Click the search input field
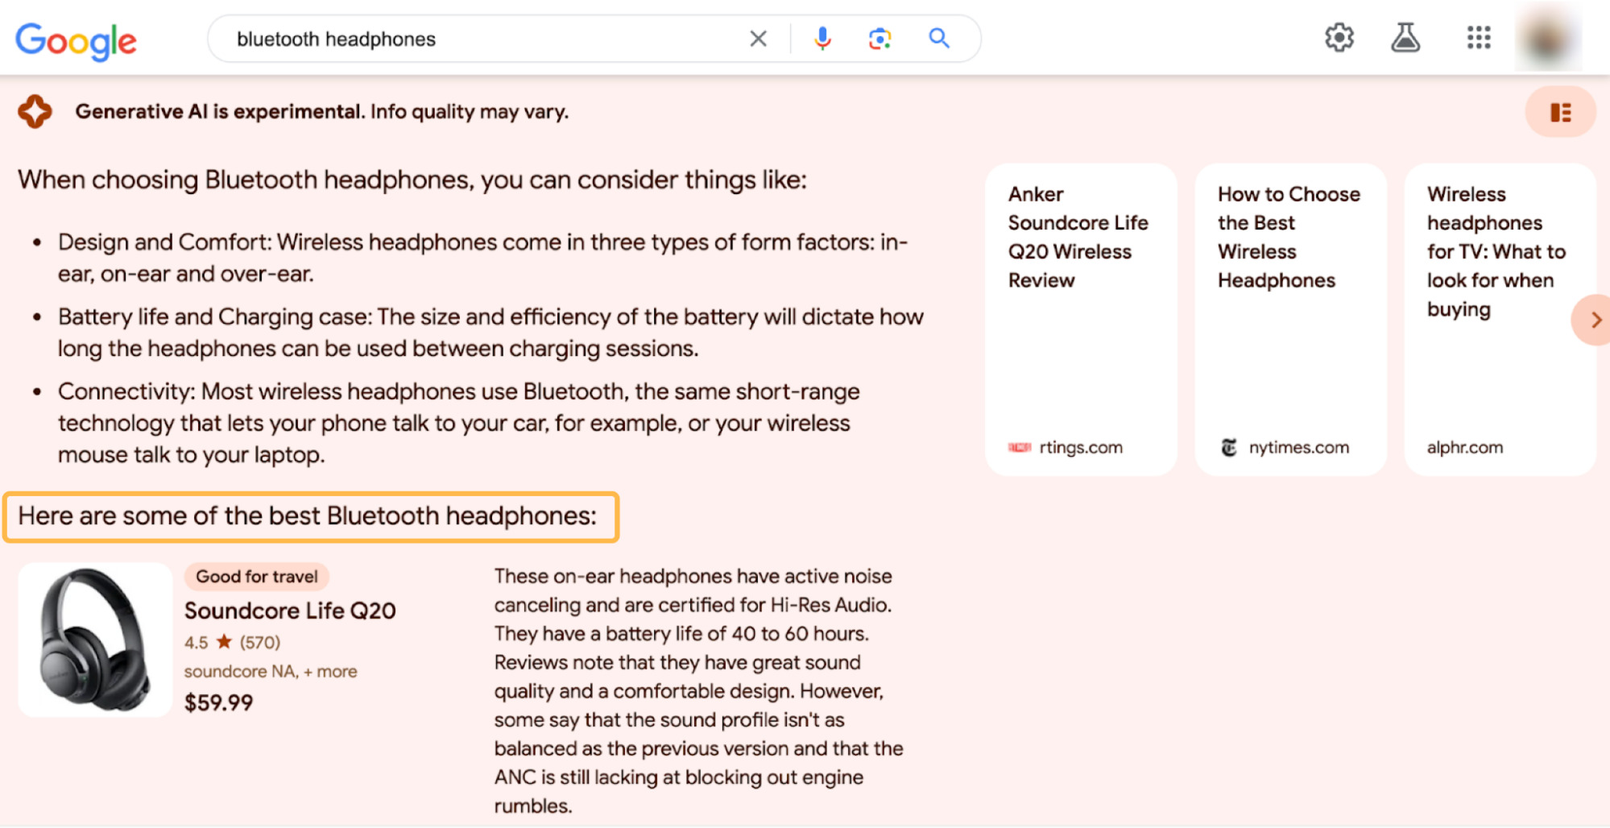The width and height of the screenshot is (1610, 828). coord(483,38)
